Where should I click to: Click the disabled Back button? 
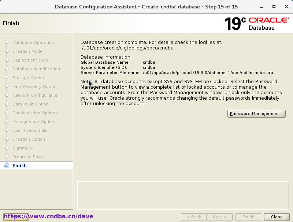pyautogui.click(x=194, y=217)
